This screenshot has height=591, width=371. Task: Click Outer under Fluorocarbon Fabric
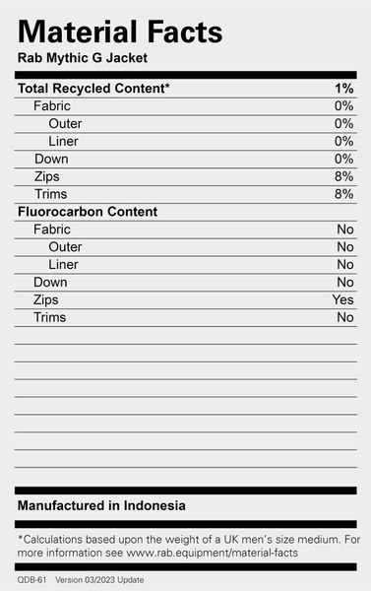click(x=65, y=247)
